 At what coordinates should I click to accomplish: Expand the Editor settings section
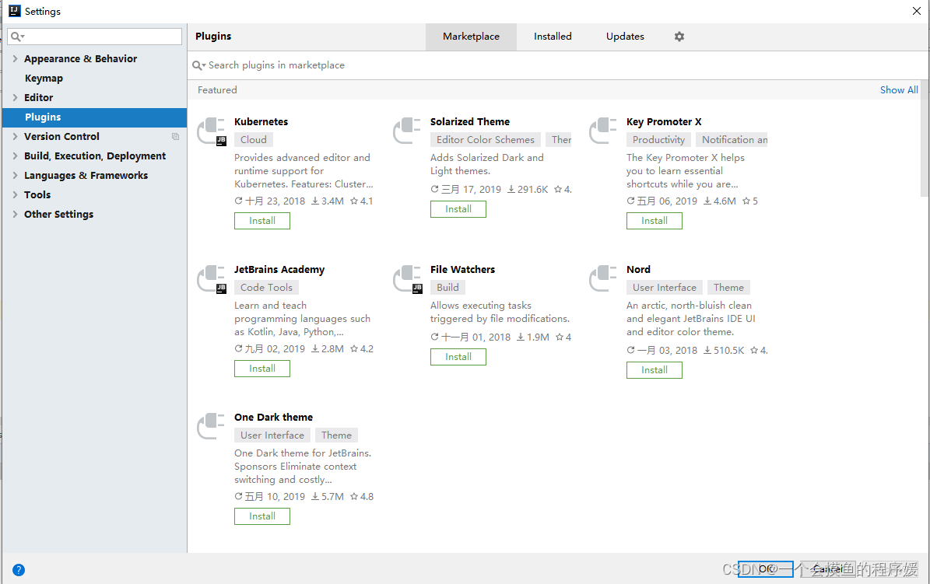(x=15, y=97)
